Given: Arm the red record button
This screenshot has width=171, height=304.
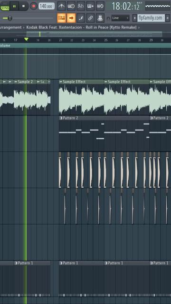Looking at the screenshot, I should click(34, 6).
